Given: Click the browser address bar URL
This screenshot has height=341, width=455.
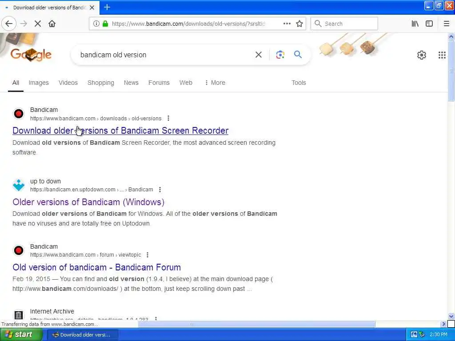Looking at the screenshot, I should pos(188,24).
